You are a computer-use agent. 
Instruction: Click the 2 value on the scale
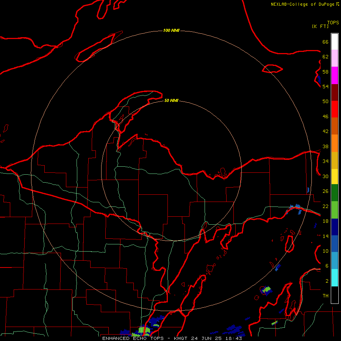(327, 281)
